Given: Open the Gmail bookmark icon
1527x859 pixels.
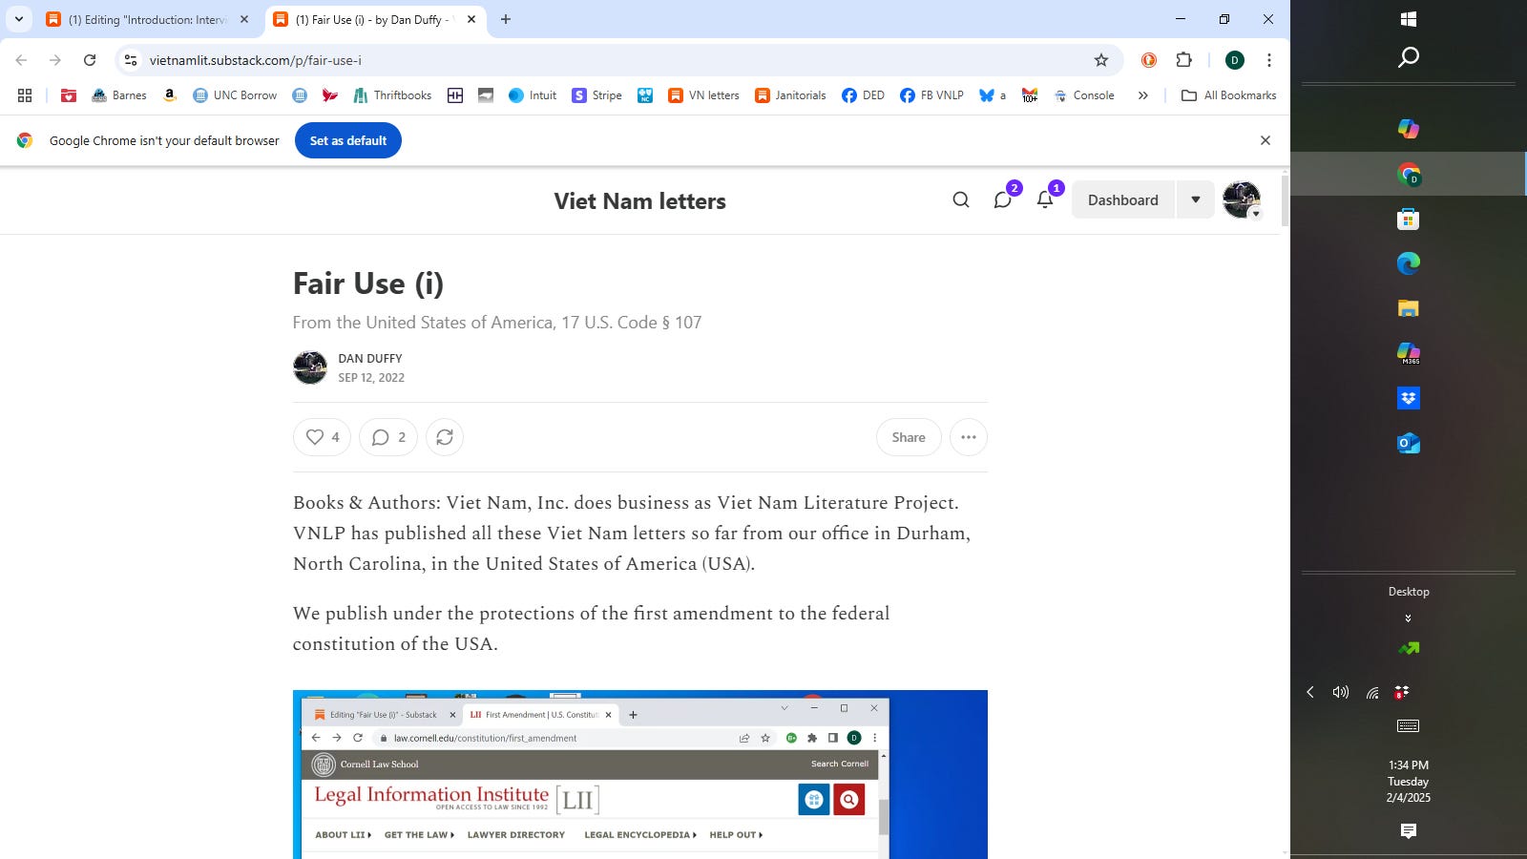Looking at the screenshot, I should pyautogui.click(x=1030, y=95).
